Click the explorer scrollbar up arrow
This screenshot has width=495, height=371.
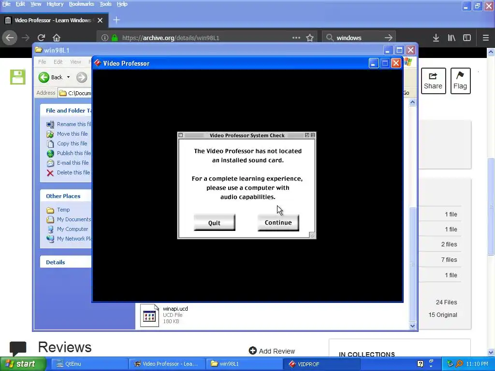[413, 102]
